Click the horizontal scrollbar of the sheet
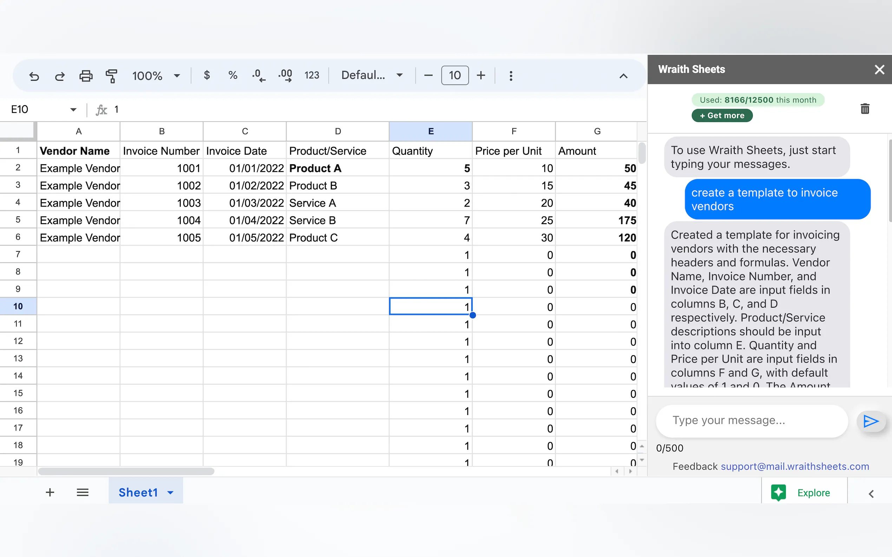The image size is (892, 557). click(126, 471)
